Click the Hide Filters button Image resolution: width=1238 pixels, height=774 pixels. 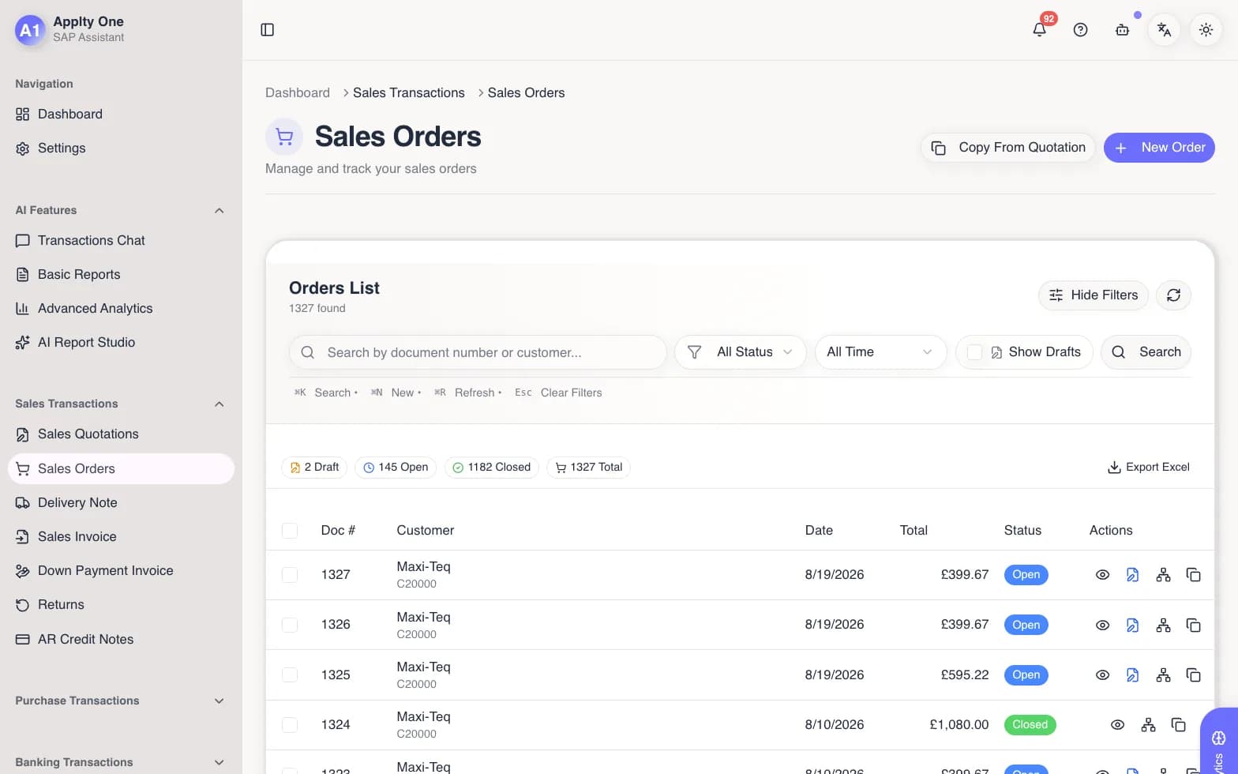tap(1093, 295)
